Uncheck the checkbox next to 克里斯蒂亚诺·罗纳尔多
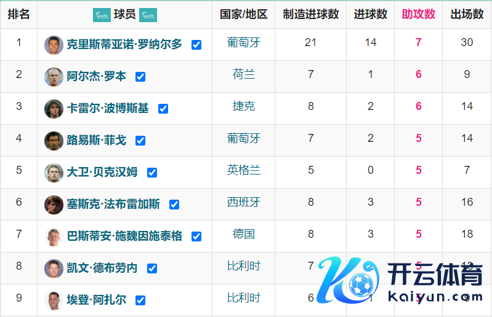The width and height of the screenshot is (492, 317). [196, 45]
